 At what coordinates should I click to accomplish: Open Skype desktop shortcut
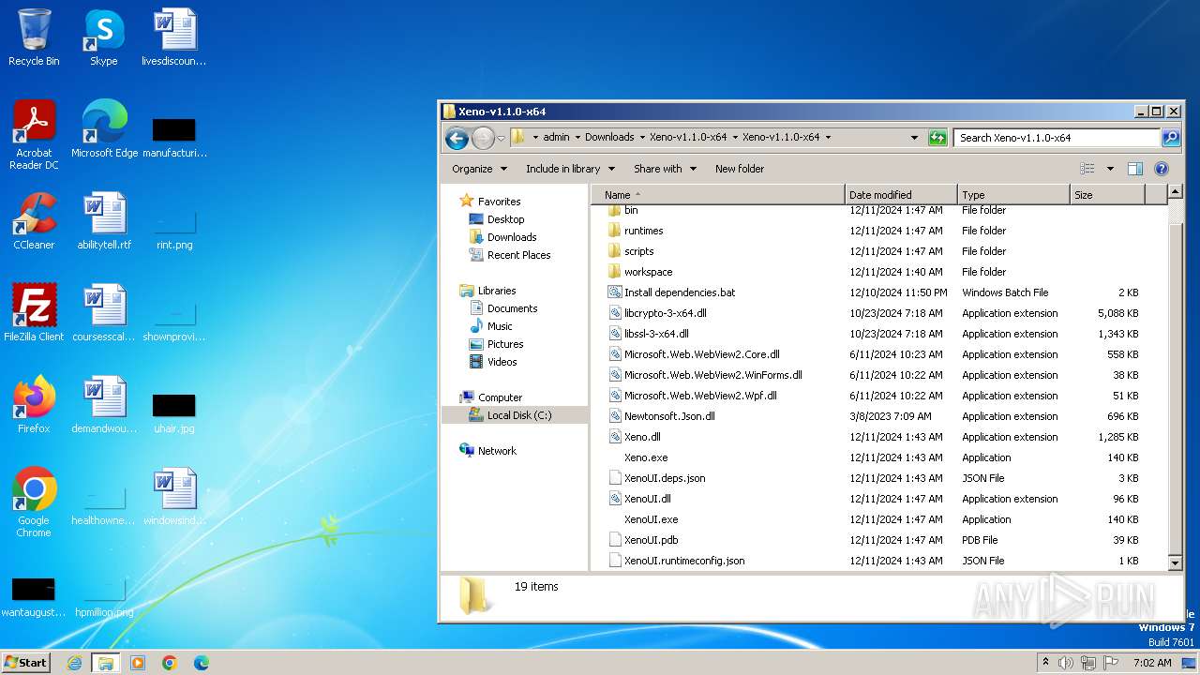[103, 37]
